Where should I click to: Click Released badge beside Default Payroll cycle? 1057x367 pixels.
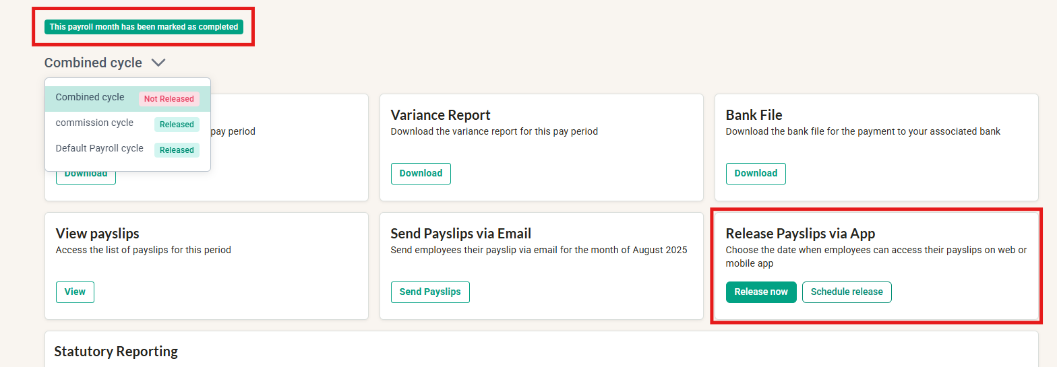(177, 150)
